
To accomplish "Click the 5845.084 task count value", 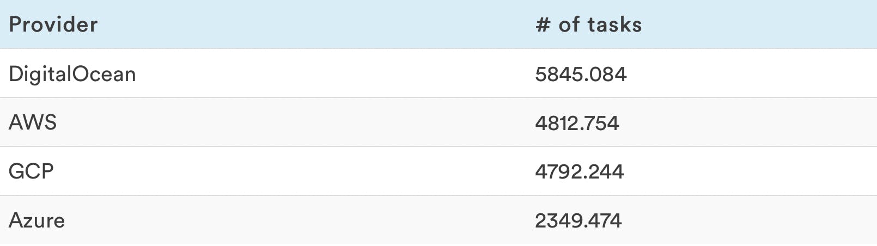I will coord(581,74).
